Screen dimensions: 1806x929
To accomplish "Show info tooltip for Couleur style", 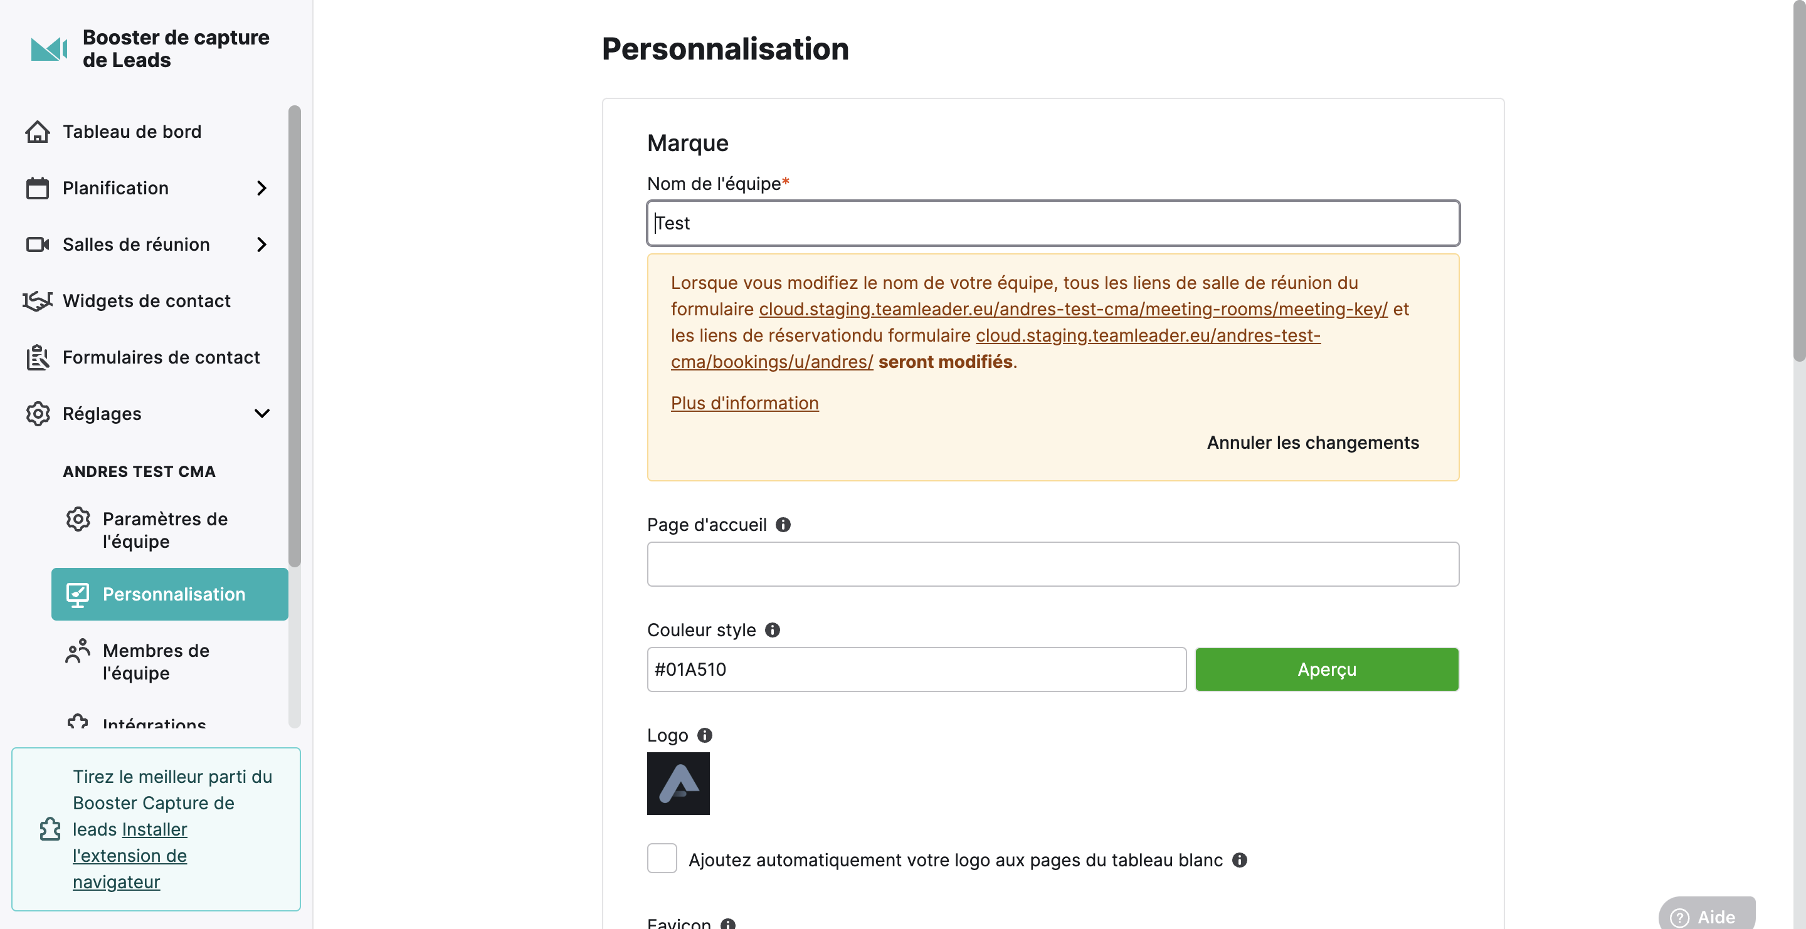I will pyautogui.click(x=773, y=630).
